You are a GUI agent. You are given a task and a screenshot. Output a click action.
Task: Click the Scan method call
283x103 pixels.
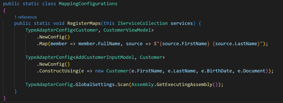123,85
